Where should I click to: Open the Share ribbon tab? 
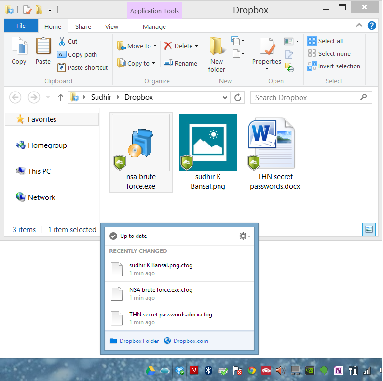(x=83, y=26)
